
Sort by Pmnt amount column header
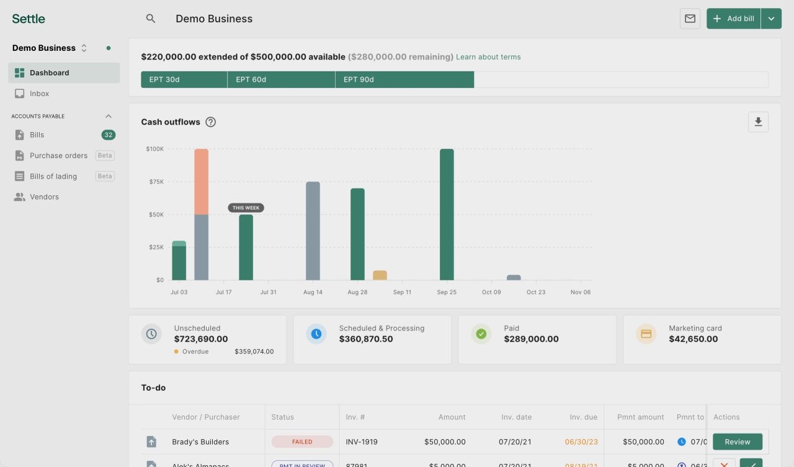pyautogui.click(x=641, y=417)
